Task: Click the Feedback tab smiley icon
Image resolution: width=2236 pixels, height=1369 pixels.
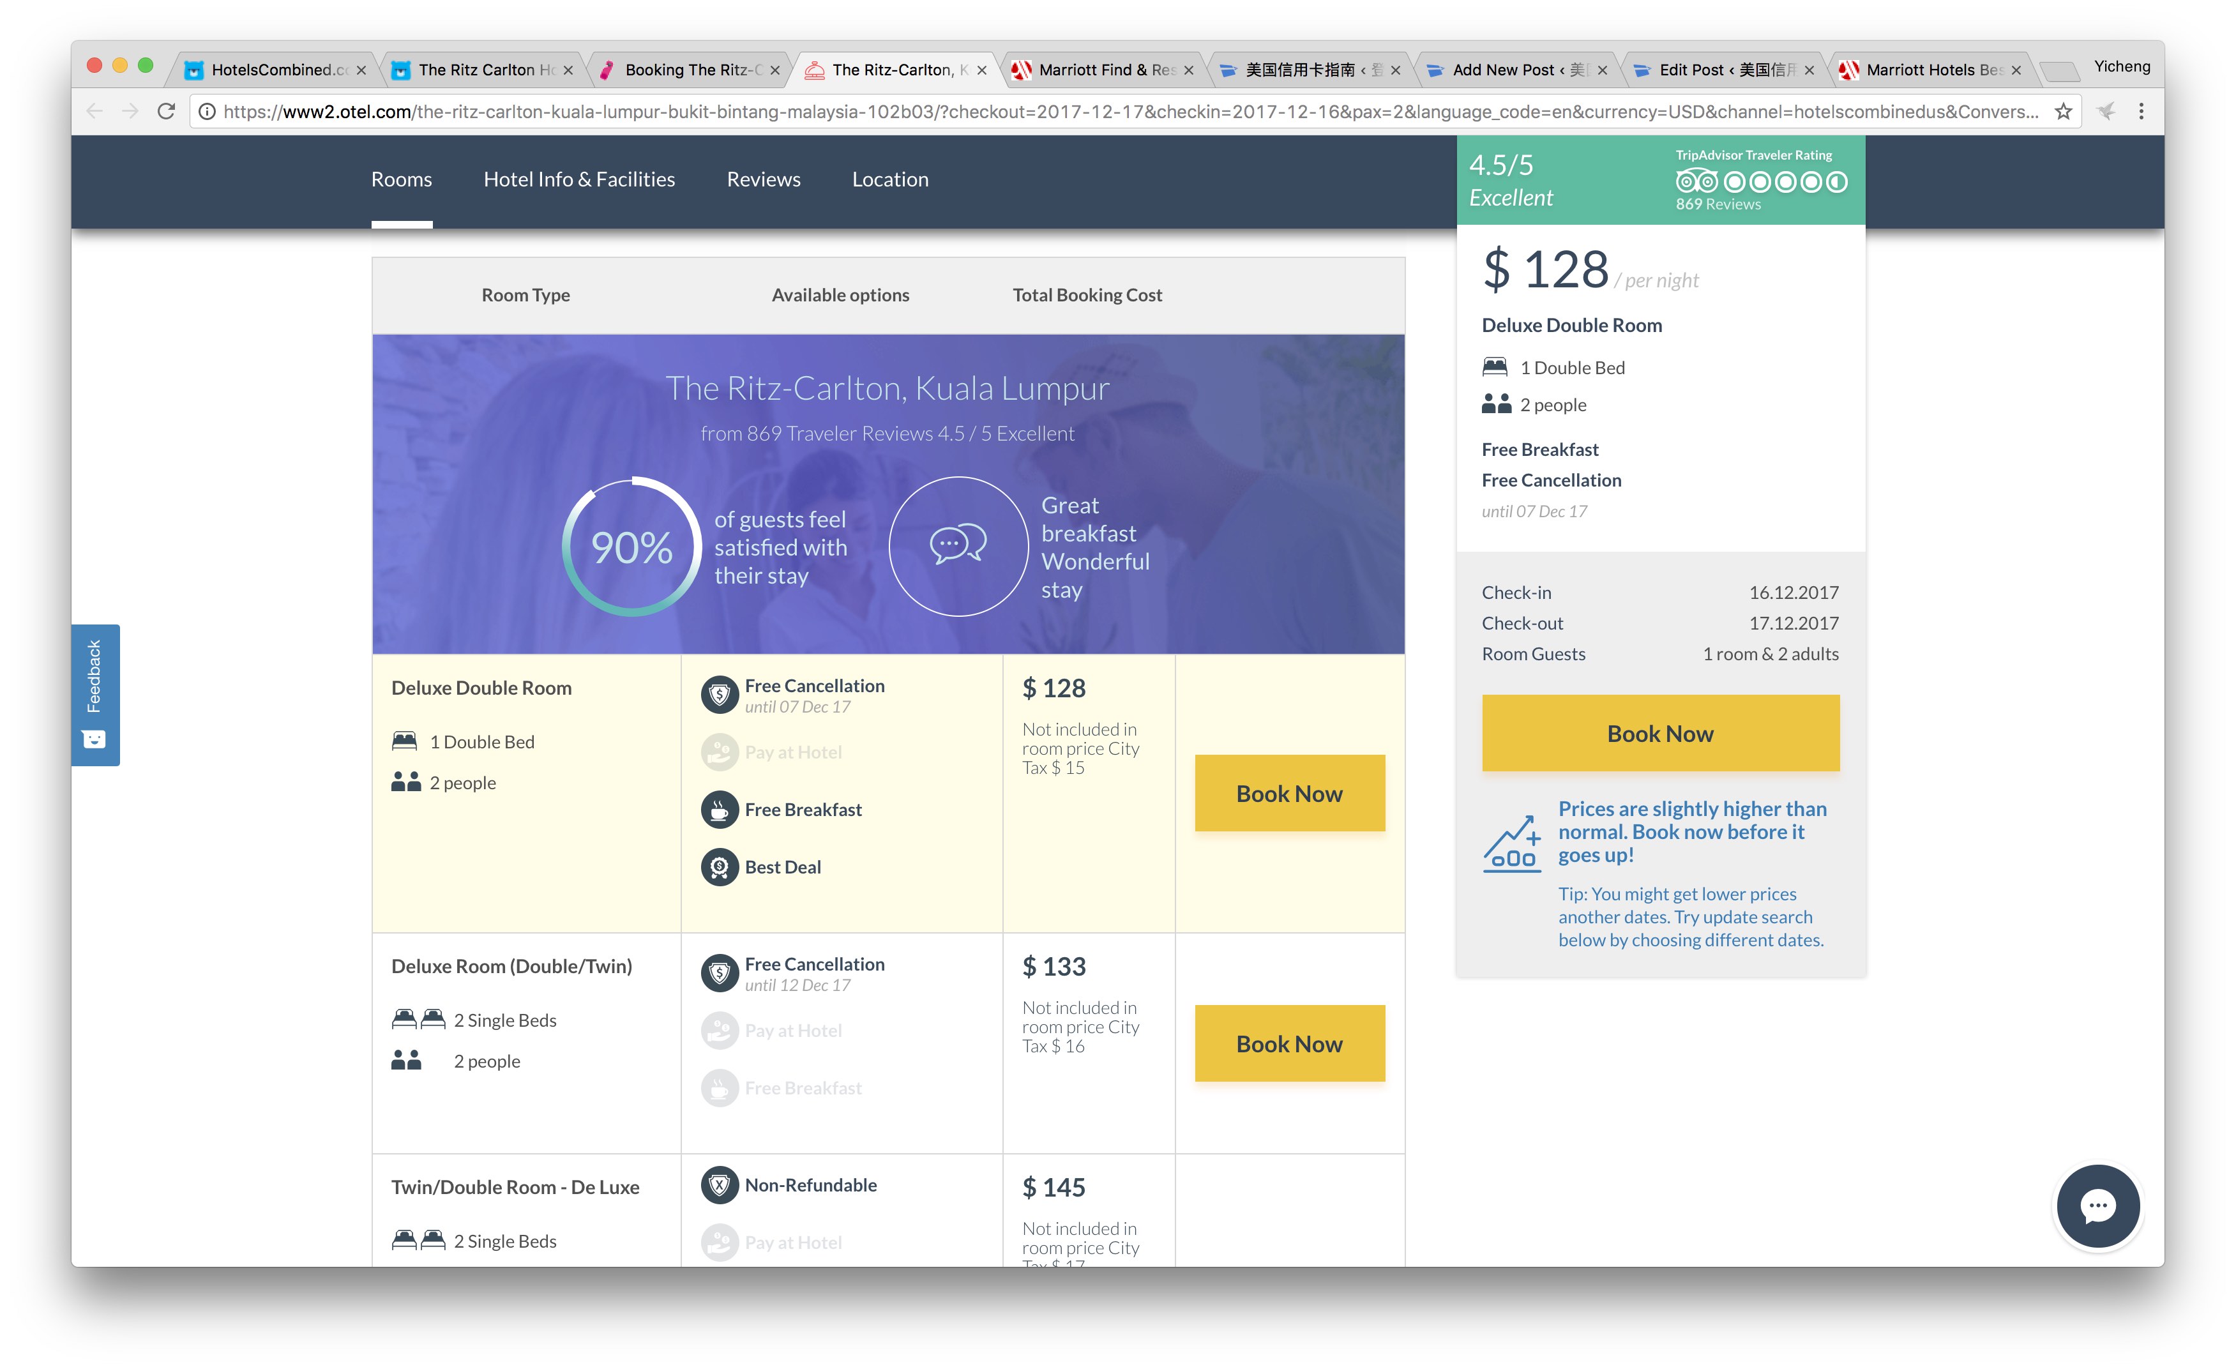Action: pos(94,739)
